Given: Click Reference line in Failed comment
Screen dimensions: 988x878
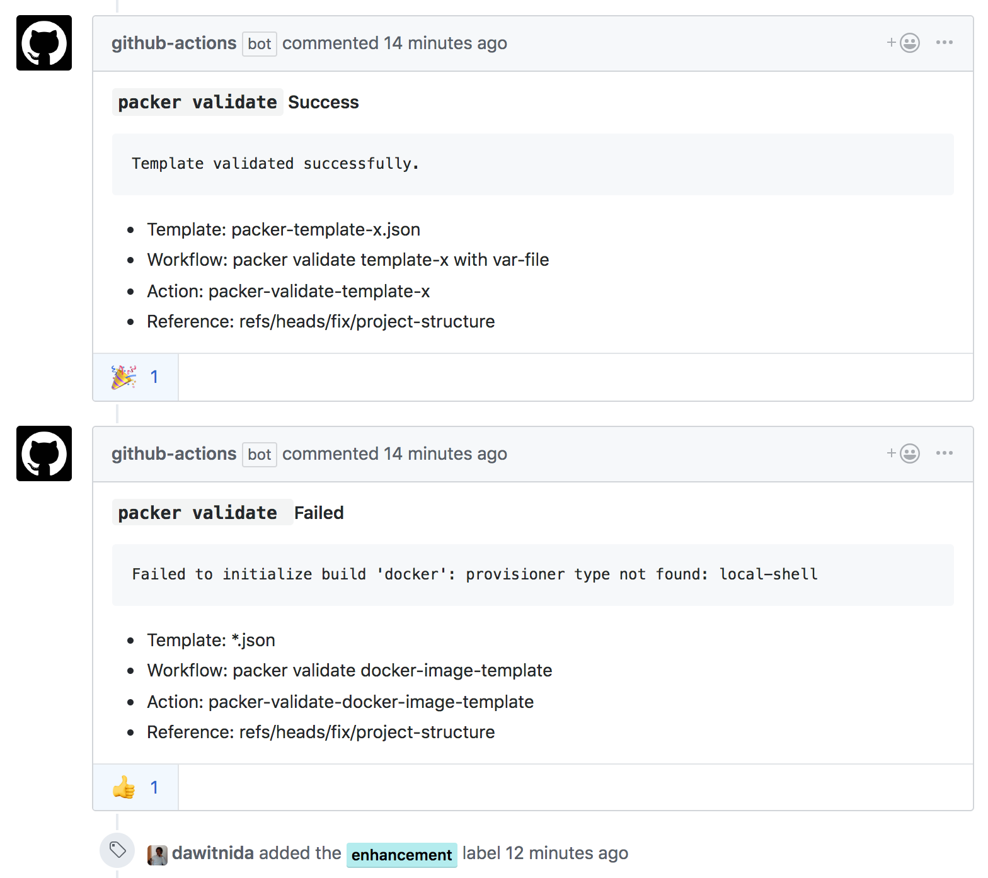Looking at the screenshot, I should 321,732.
